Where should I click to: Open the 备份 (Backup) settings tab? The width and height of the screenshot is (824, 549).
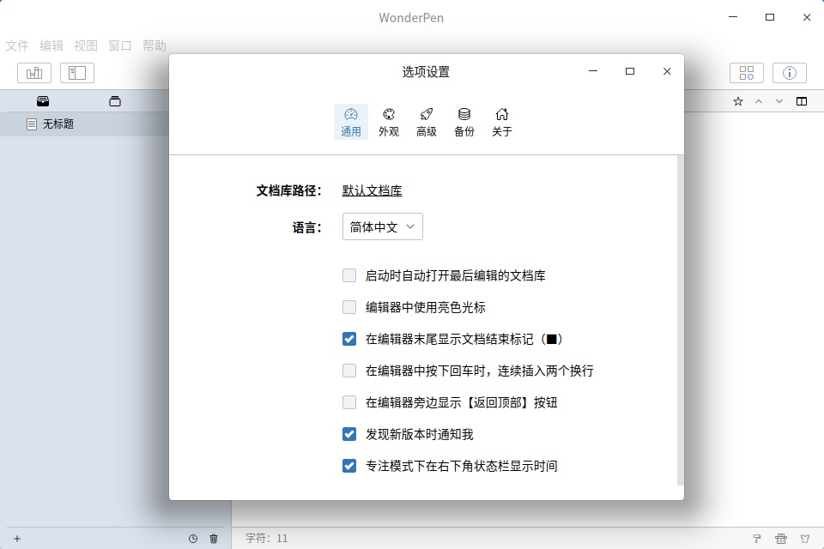(x=464, y=122)
